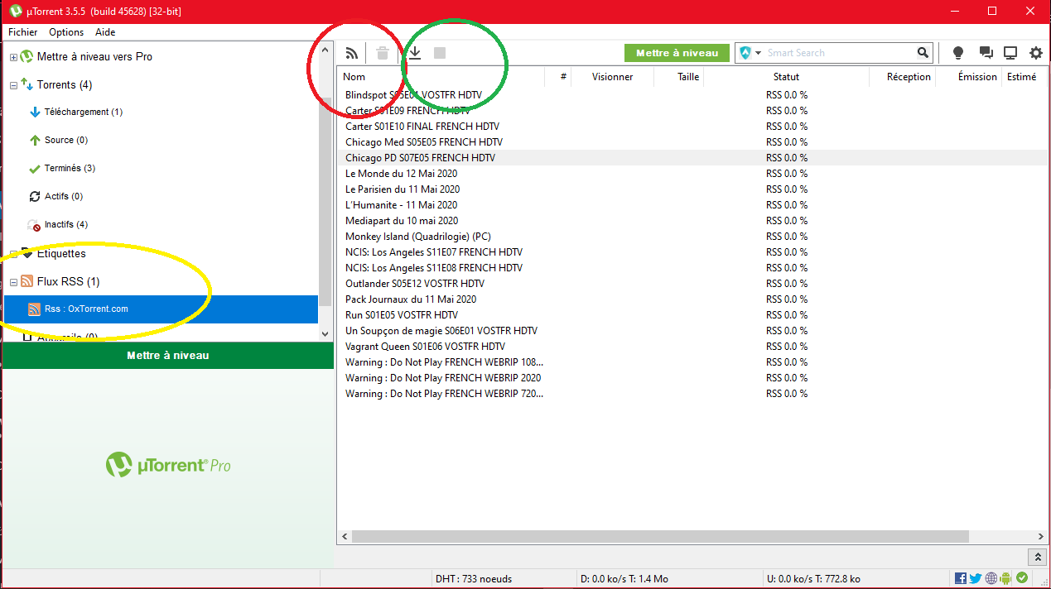Click the horizontal scrollbar left arrow
The image size is (1051, 589).
(x=345, y=537)
